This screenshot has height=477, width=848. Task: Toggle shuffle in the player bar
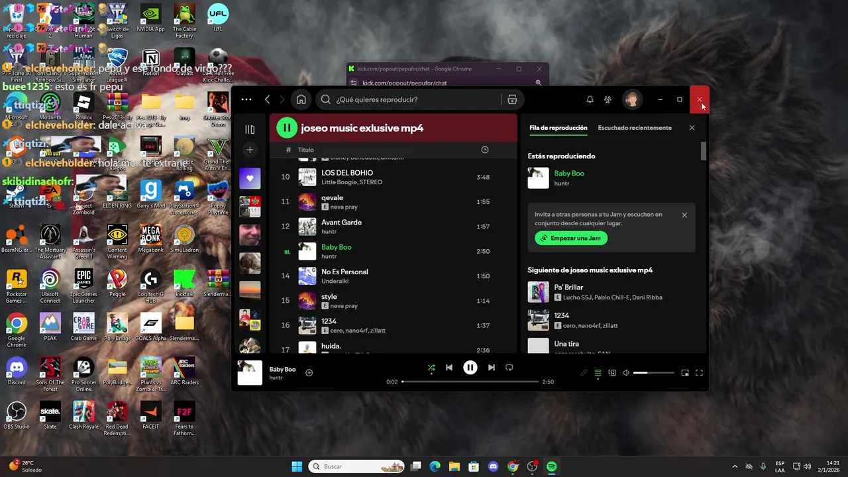[x=431, y=368]
